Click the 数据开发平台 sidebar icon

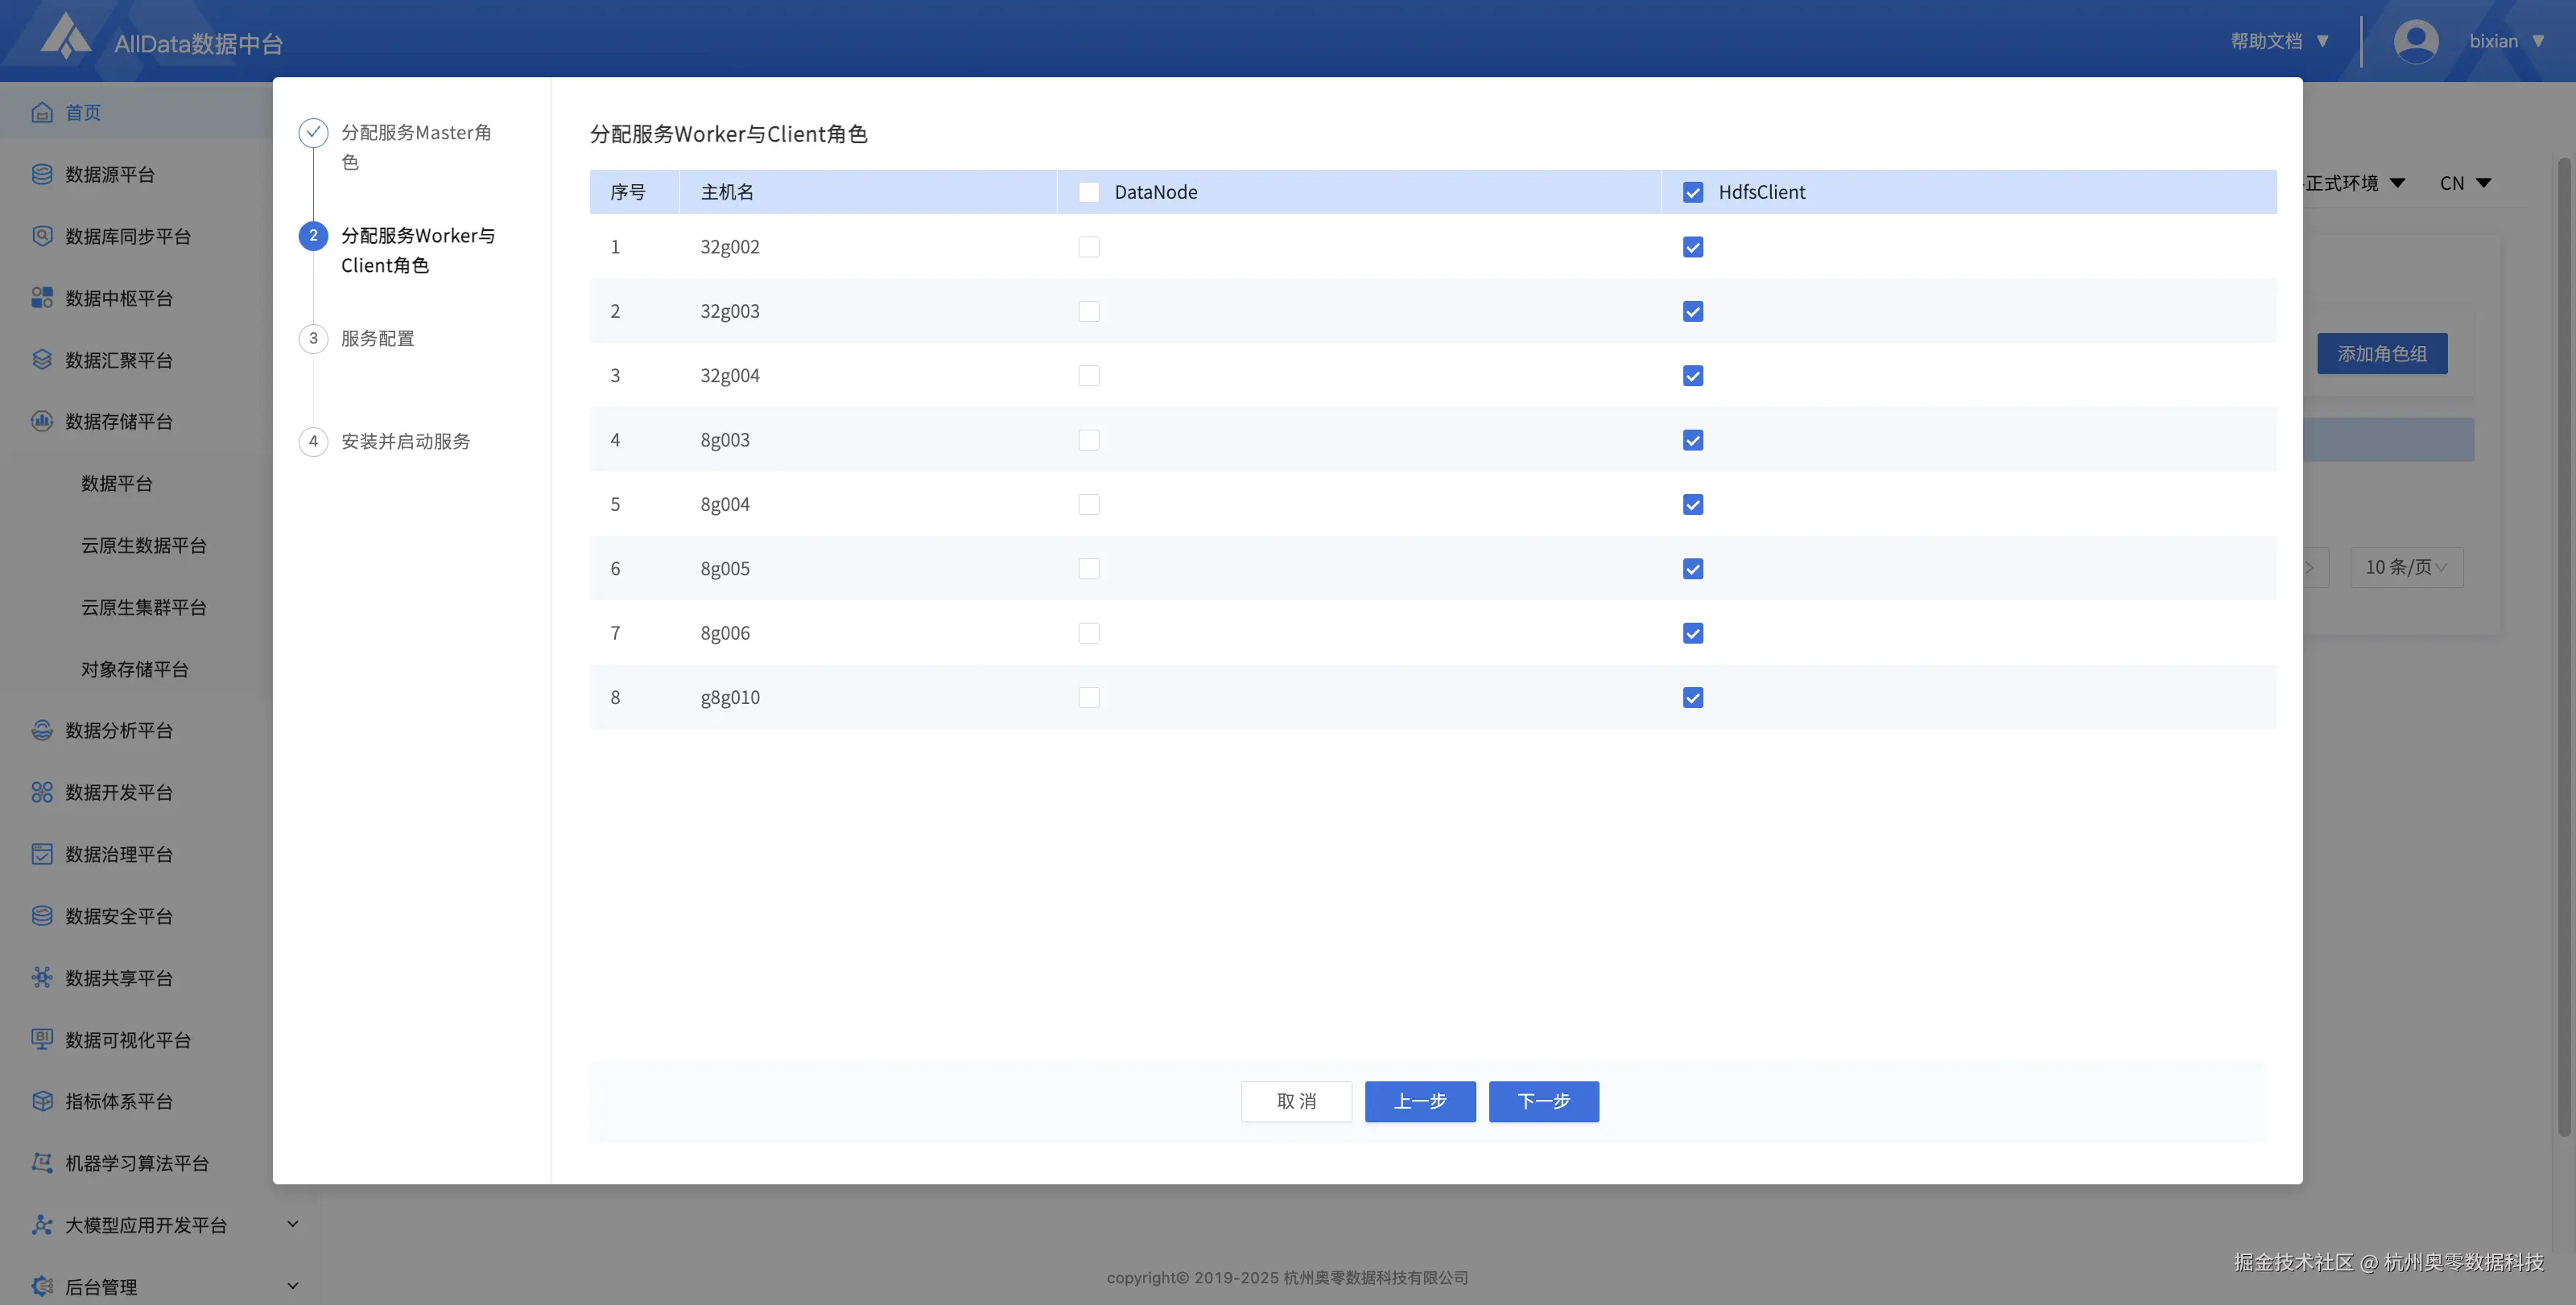(41, 792)
